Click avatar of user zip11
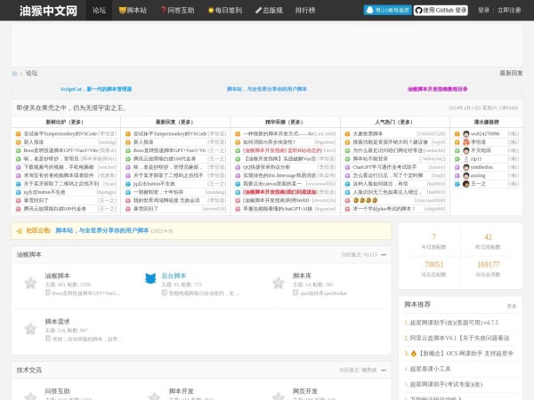This screenshot has height=400, width=534. coord(466,159)
